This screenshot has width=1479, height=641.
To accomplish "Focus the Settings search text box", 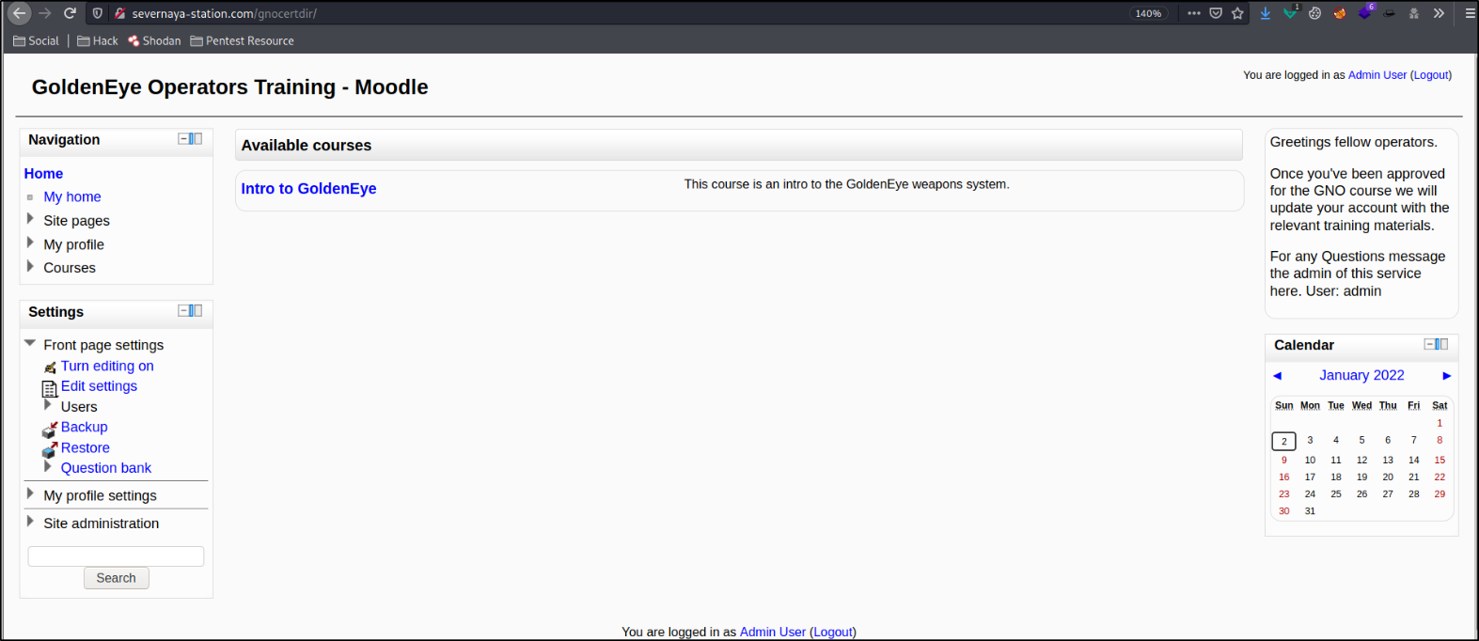I will coord(116,556).
